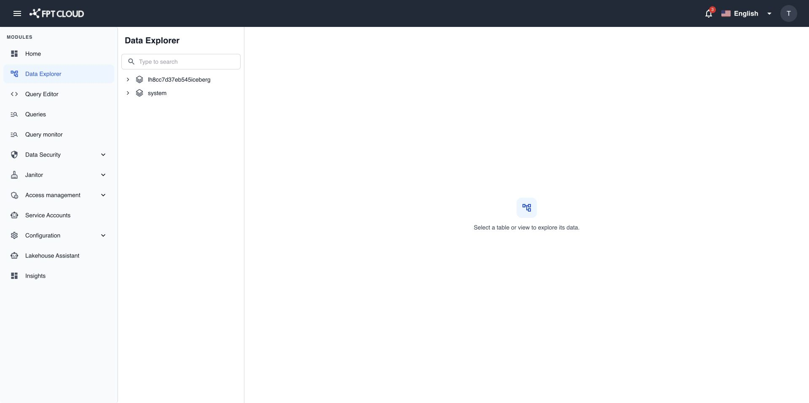Select the lh8cc7d37eb545iceberg tree row

(181, 80)
